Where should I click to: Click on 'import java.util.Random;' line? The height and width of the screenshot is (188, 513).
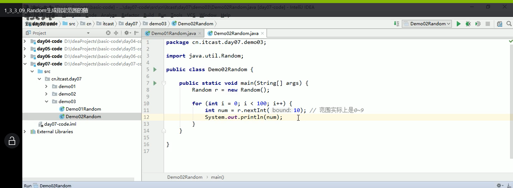[x=205, y=56]
